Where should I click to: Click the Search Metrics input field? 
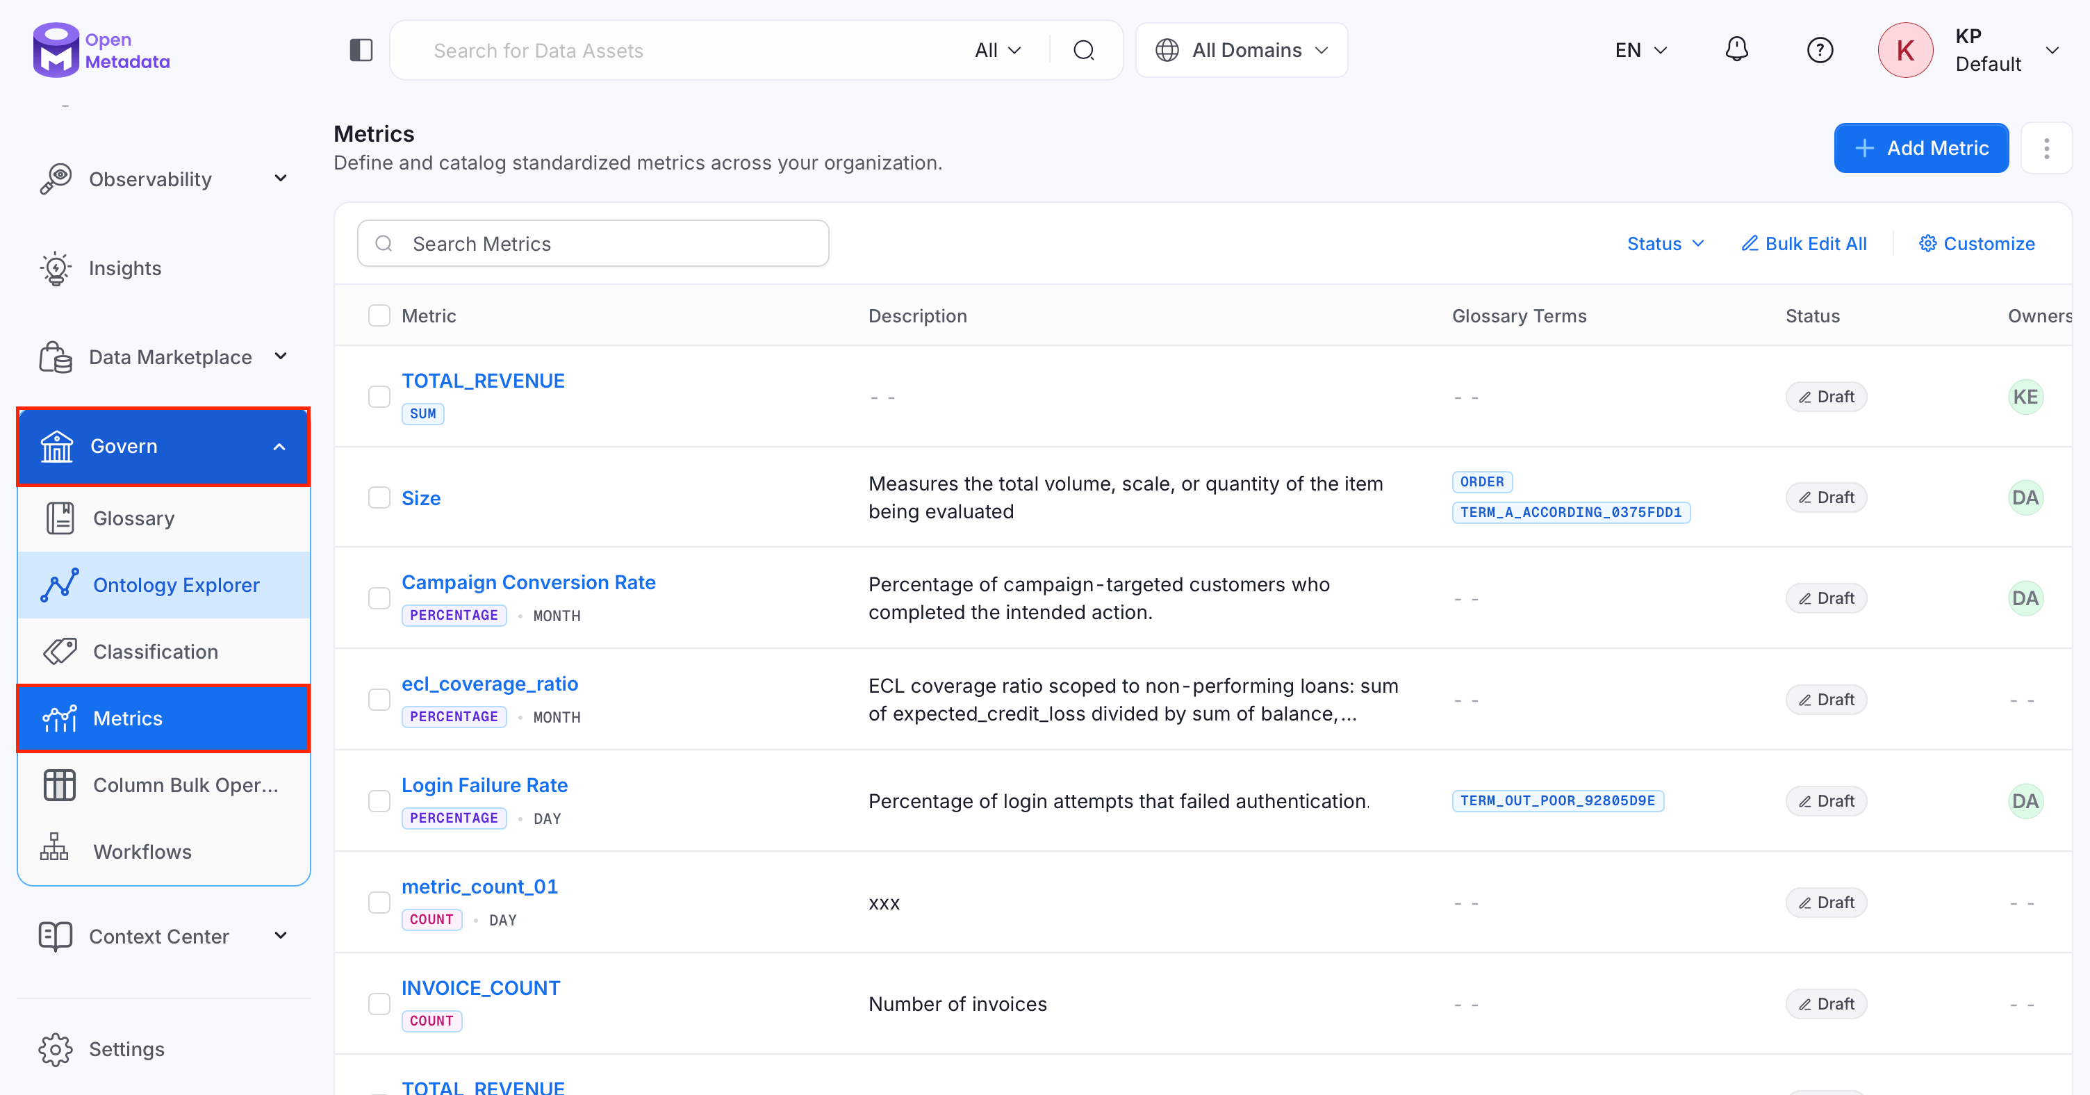pos(593,243)
